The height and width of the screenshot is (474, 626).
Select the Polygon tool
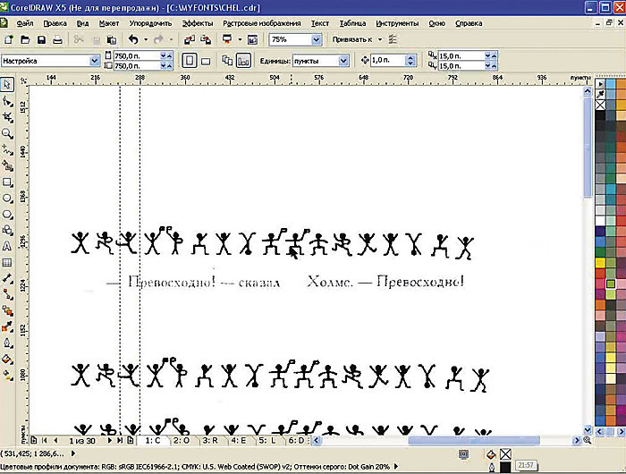pos(7,214)
